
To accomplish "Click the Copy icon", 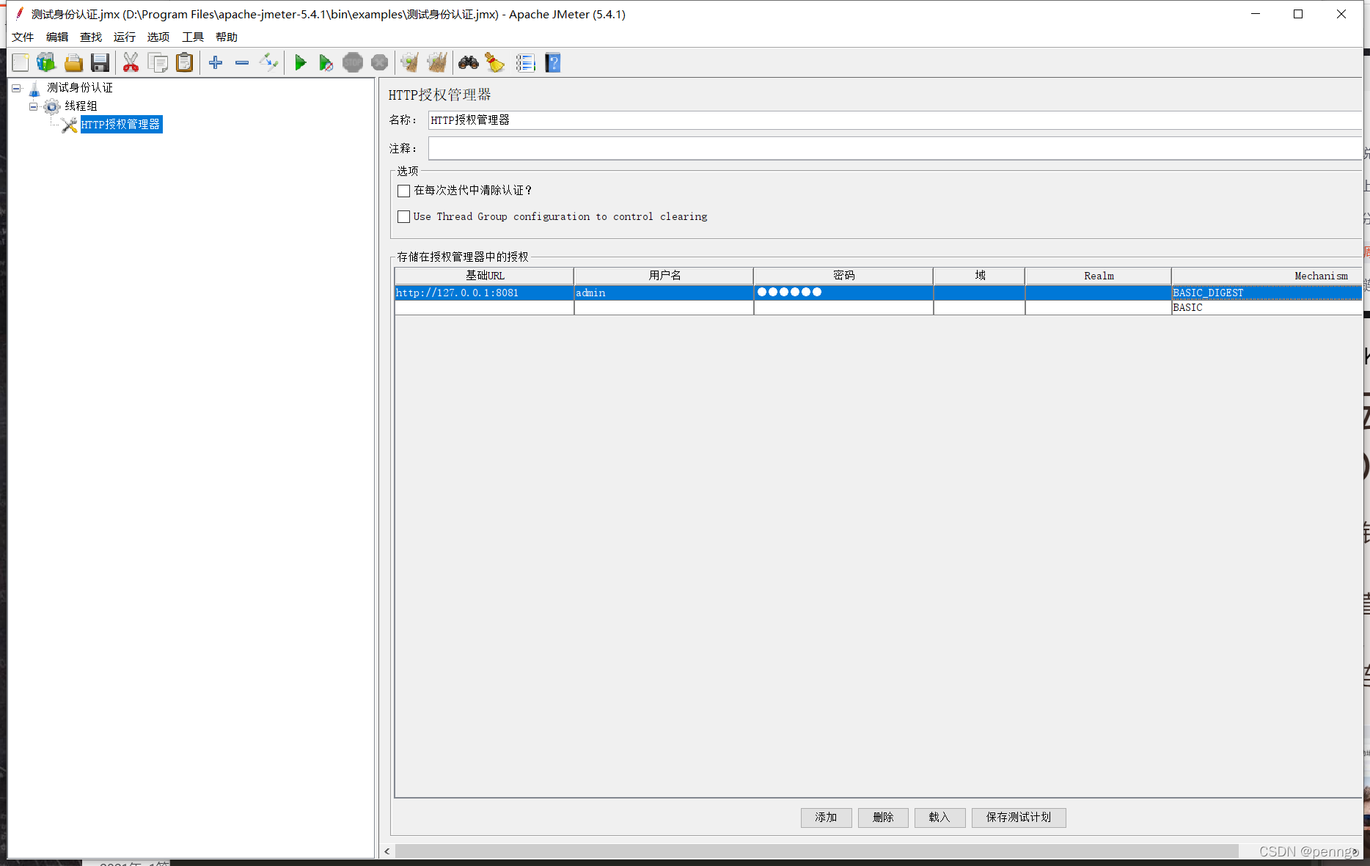I will click(158, 63).
